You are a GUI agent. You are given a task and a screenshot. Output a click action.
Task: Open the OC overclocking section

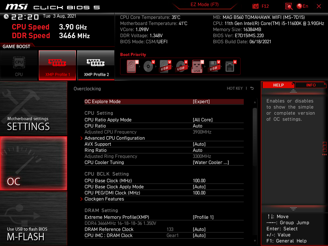(x=33, y=163)
